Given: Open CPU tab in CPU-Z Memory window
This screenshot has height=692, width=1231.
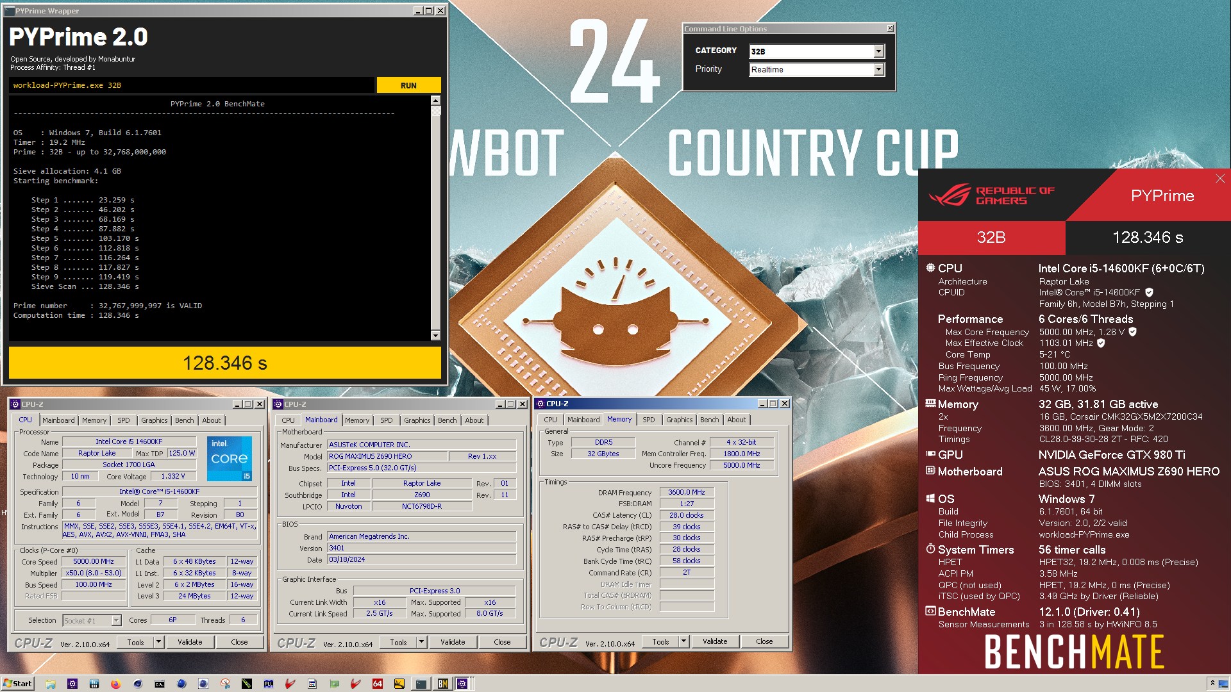Looking at the screenshot, I should tap(551, 420).
